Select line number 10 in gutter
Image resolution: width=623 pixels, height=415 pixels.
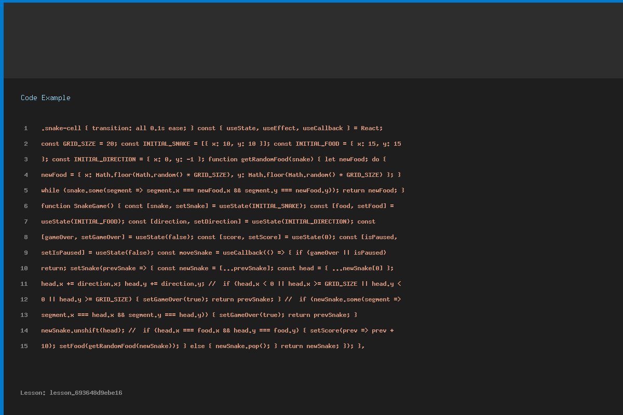coord(24,268)
